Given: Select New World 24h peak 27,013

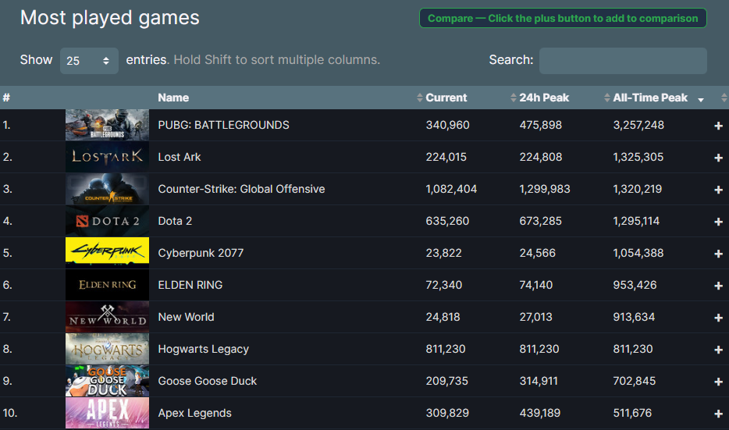Looking at the screenshot, I should (x=535, y=317).
